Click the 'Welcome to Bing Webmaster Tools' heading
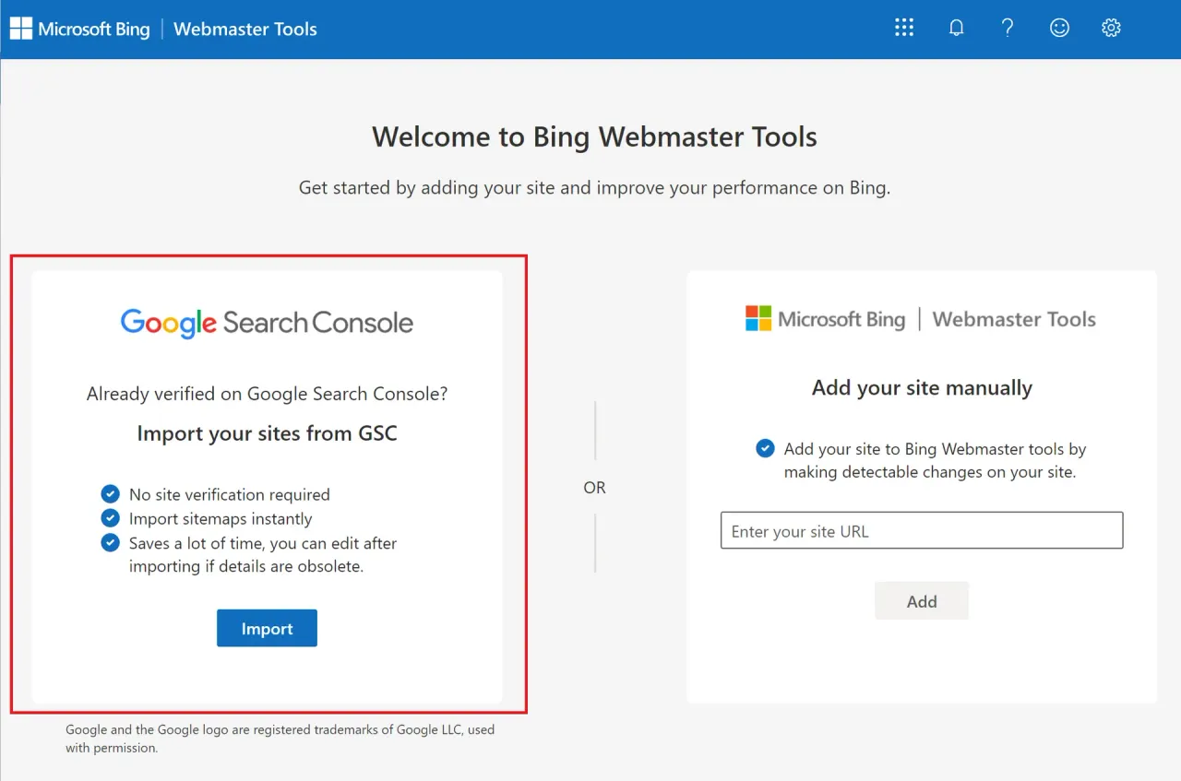 (594, 137)
